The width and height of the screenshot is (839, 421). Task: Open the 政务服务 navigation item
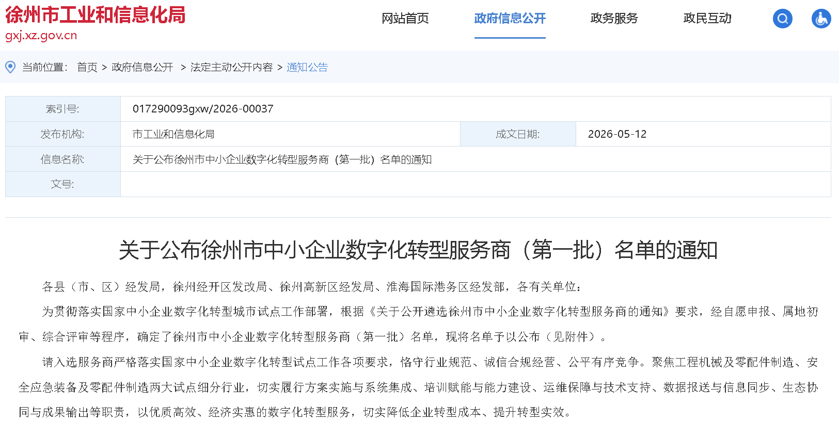614,19
